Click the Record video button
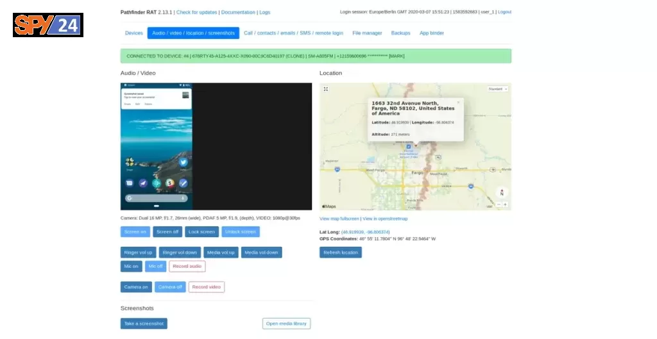 (207, 286)
